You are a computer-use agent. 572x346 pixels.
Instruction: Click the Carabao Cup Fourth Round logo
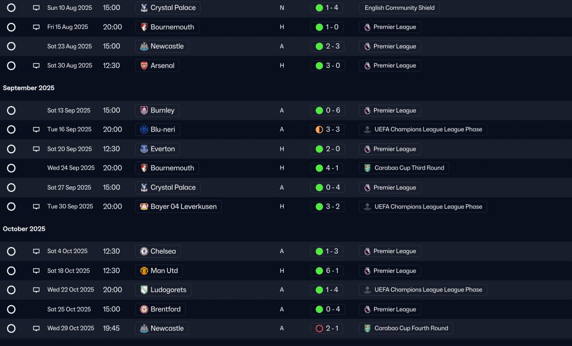pos(367,329)
